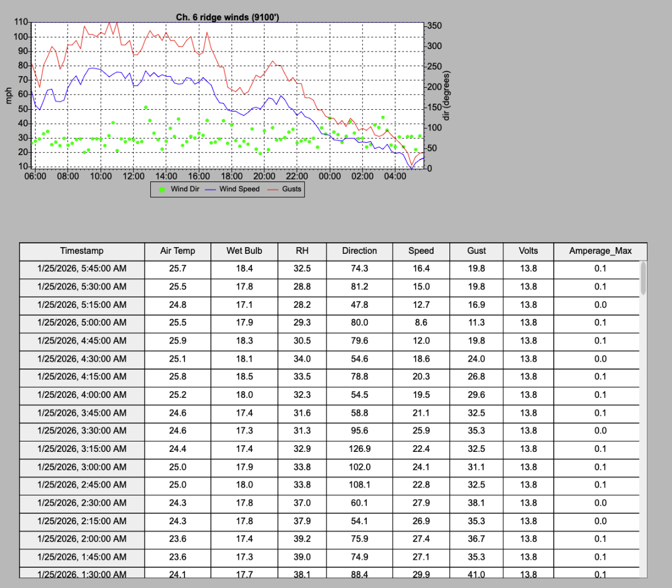The height and width of the screenshot is (588, 672).
Task: Select the 5:45:00 AM data row
Action: click(x=245, y=269)
